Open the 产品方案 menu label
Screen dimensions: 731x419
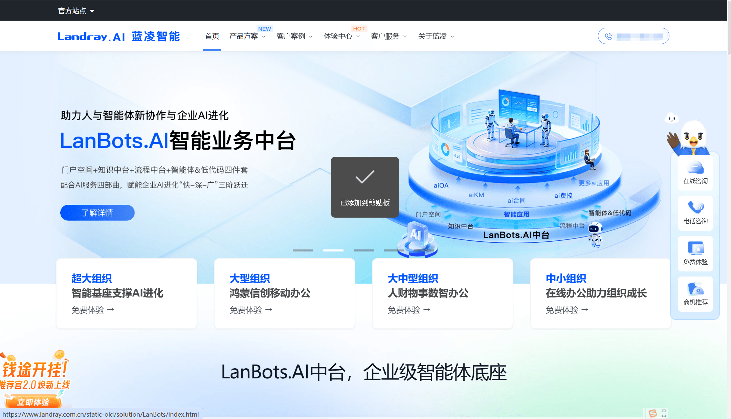point(243,36)
